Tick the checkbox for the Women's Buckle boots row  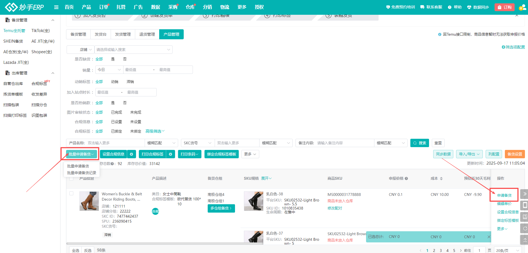(x=71, y=193)
